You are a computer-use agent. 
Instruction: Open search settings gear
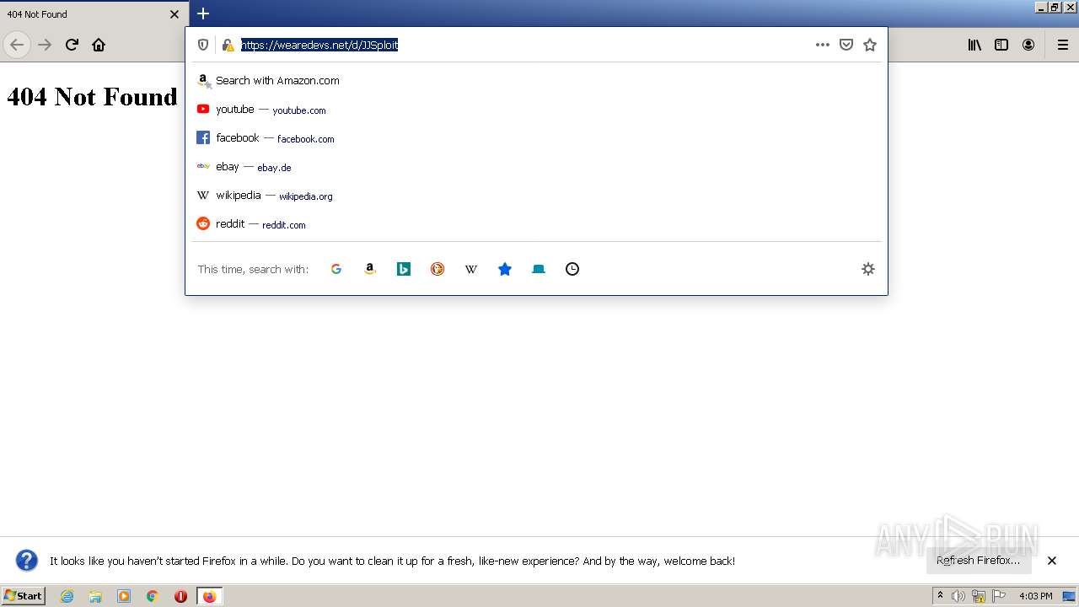click(868, 269)
